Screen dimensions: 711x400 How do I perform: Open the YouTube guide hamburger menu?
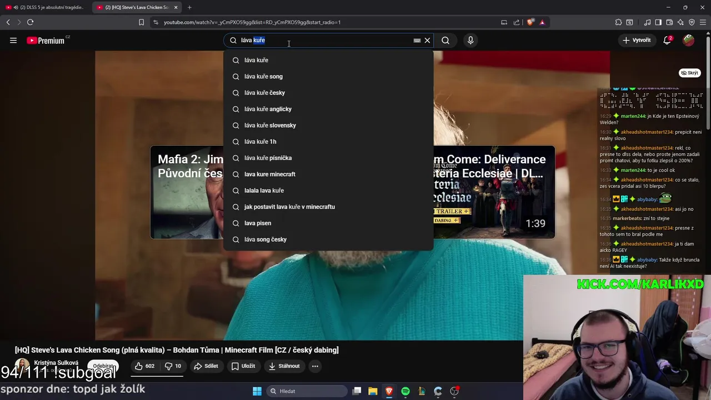pyautogui.click(x=13, y=40)
